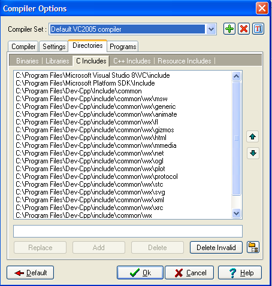This screenshot has width=272, height=286.
Task: Move selected directory up with arrow icon
Action: pyautogui.click(x=253, y=136)
